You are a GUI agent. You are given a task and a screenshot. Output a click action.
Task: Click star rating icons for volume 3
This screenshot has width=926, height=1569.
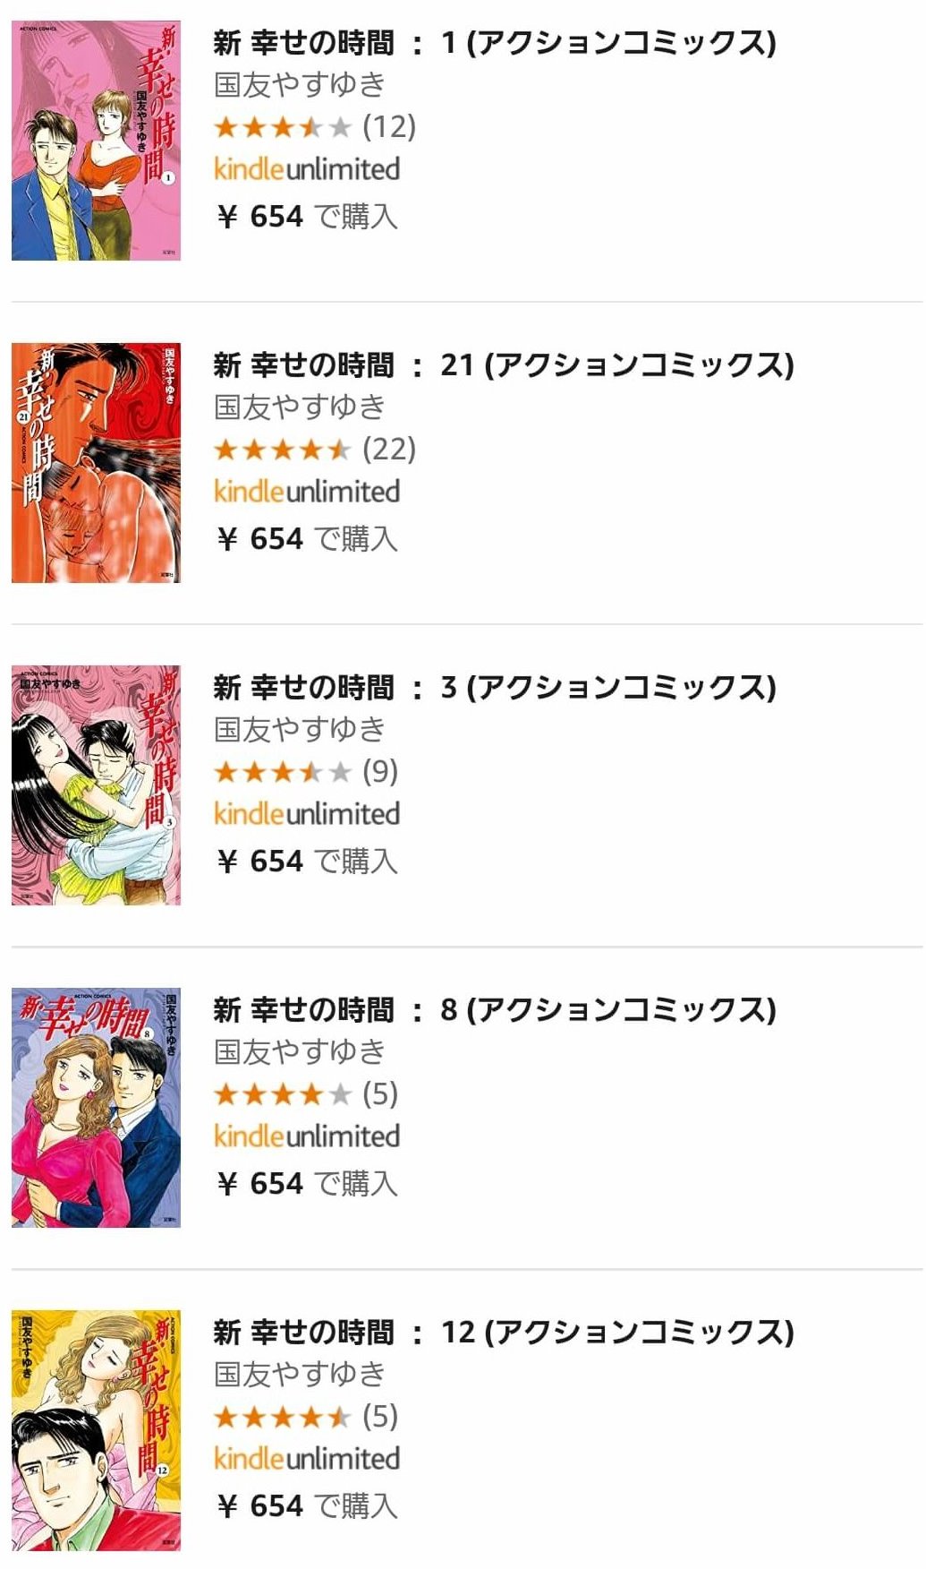point(282,772)
